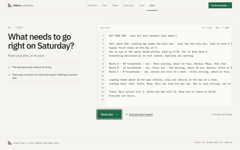Click the 'Route A - 10 households' line
The width and height of the screenshot is (240, 150).
click(x=168, y=64)
